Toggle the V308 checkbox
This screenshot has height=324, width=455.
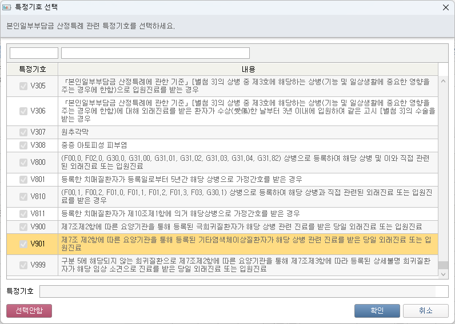[23, 145]
